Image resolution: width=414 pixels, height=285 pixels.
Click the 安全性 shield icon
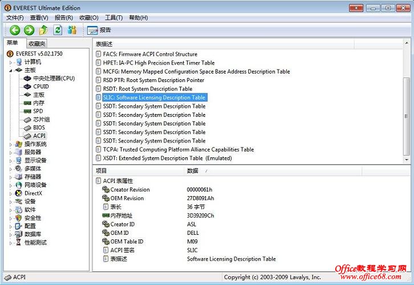(x=18, y=218)
